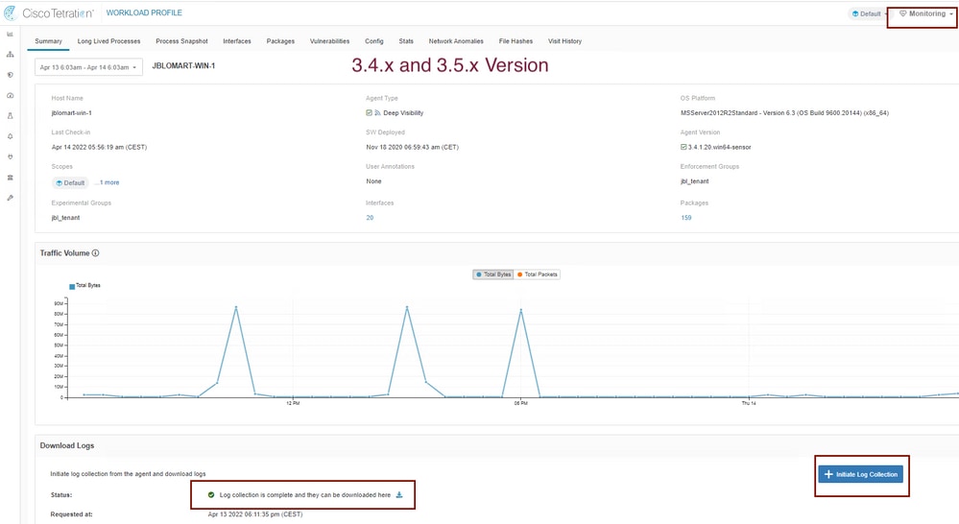This screenshot has width=959, height=524.
Task: Switch to the Stats tab
Action: tap(406, 41)
